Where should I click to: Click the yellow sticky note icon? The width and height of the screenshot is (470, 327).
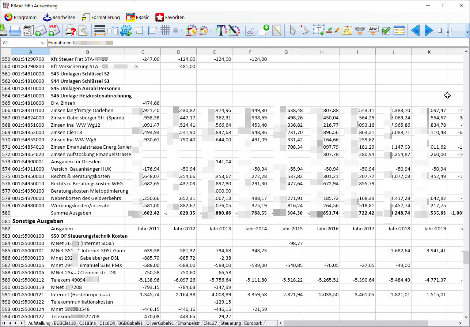point(347,31)
